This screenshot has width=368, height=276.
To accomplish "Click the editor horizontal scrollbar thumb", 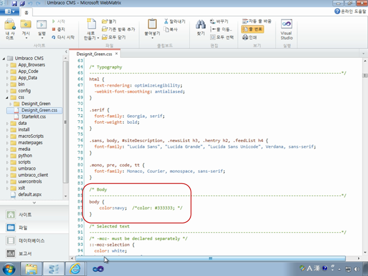I will click(x=211, y=258).
